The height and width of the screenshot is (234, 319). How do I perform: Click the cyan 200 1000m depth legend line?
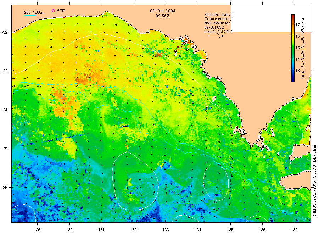[30, 15]
